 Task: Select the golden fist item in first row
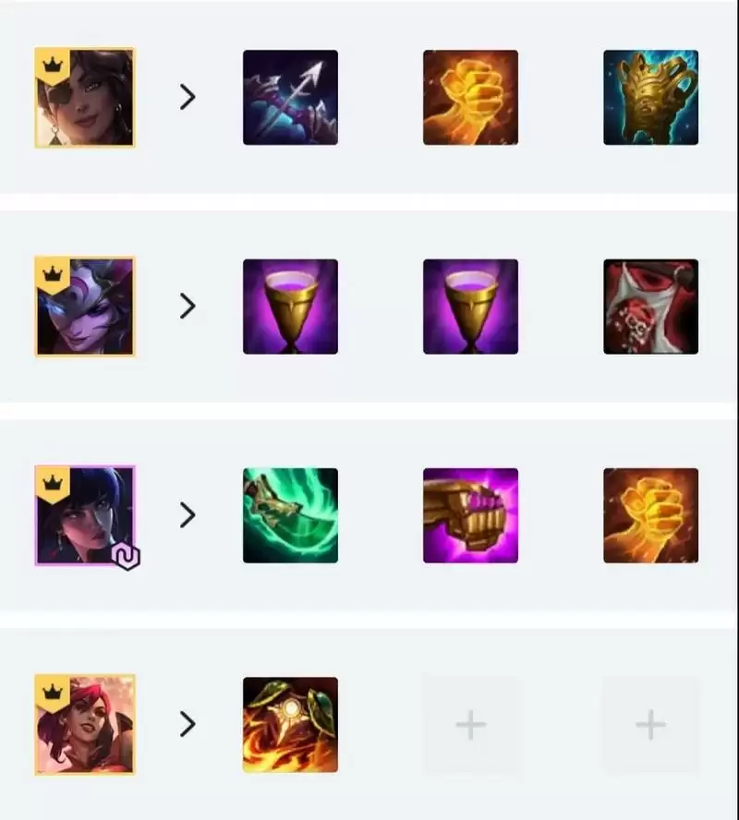click(471, 97)
